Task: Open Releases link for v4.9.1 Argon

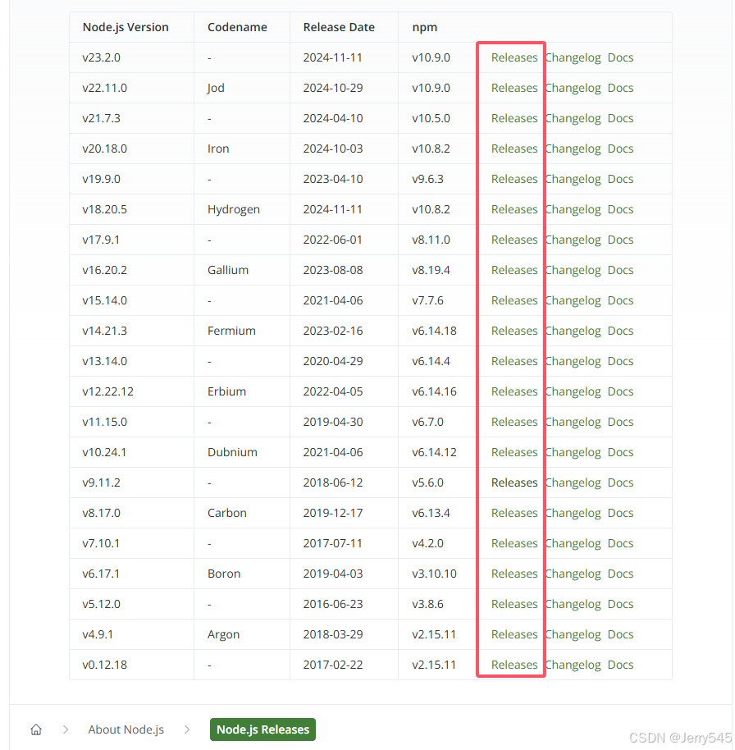Action: [x=514, y=635]
